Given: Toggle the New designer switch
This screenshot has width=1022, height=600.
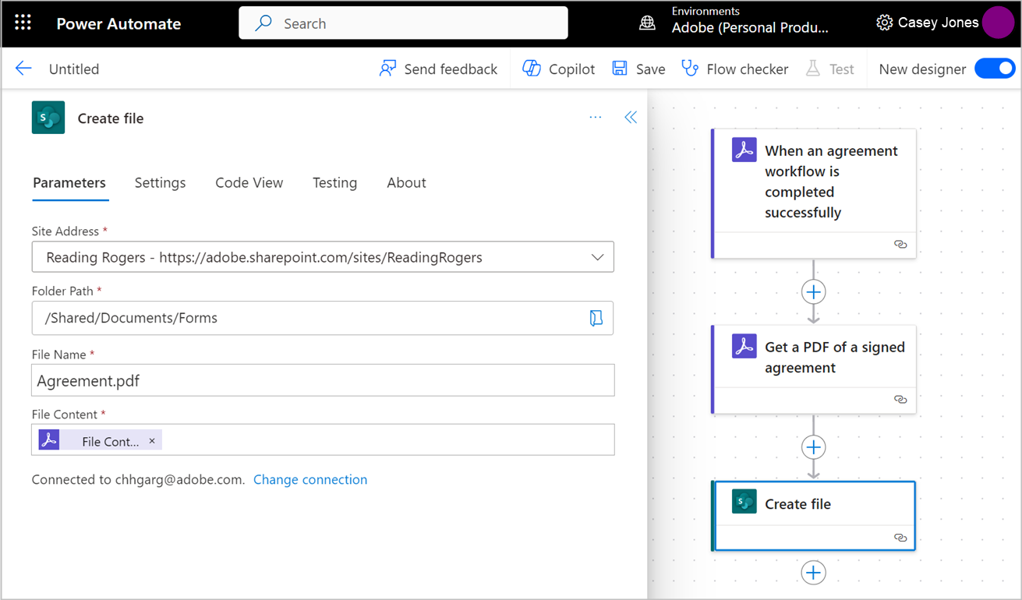Looking at the screenshot, I should tap(995, 69).
